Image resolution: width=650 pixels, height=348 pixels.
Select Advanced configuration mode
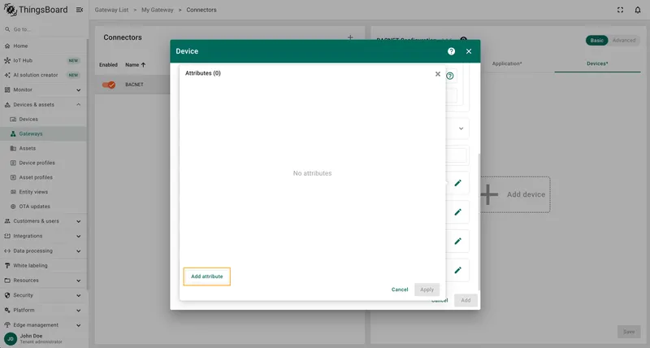(x=623, y=40)
